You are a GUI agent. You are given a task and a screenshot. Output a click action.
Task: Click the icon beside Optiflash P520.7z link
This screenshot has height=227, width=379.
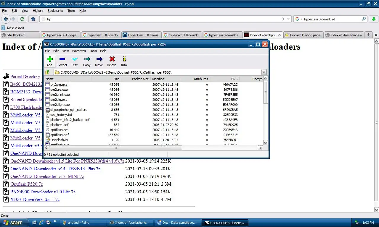pos(6,184)
